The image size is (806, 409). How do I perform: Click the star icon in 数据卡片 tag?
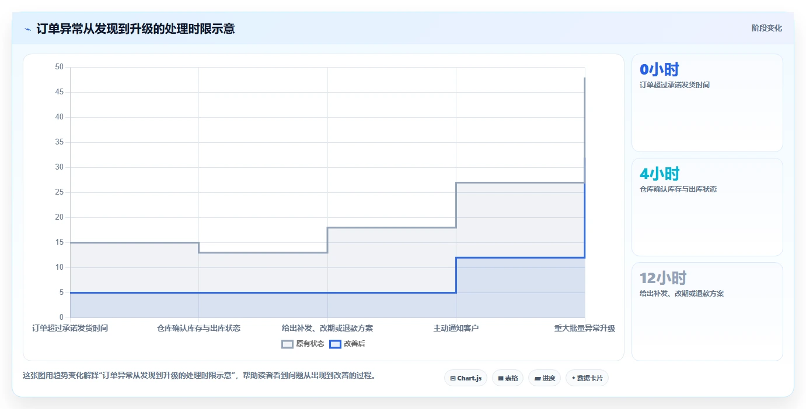point(573,379)
